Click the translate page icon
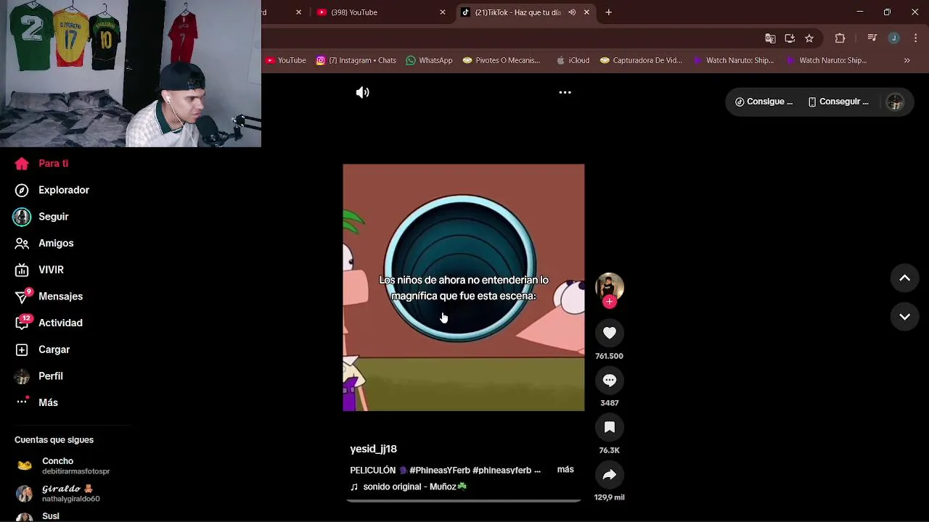Screen dimensions: 929x522 770,38
